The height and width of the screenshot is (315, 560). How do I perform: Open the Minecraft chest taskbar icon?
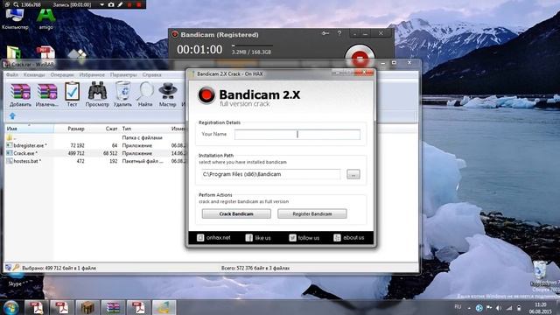coord(87,307)
